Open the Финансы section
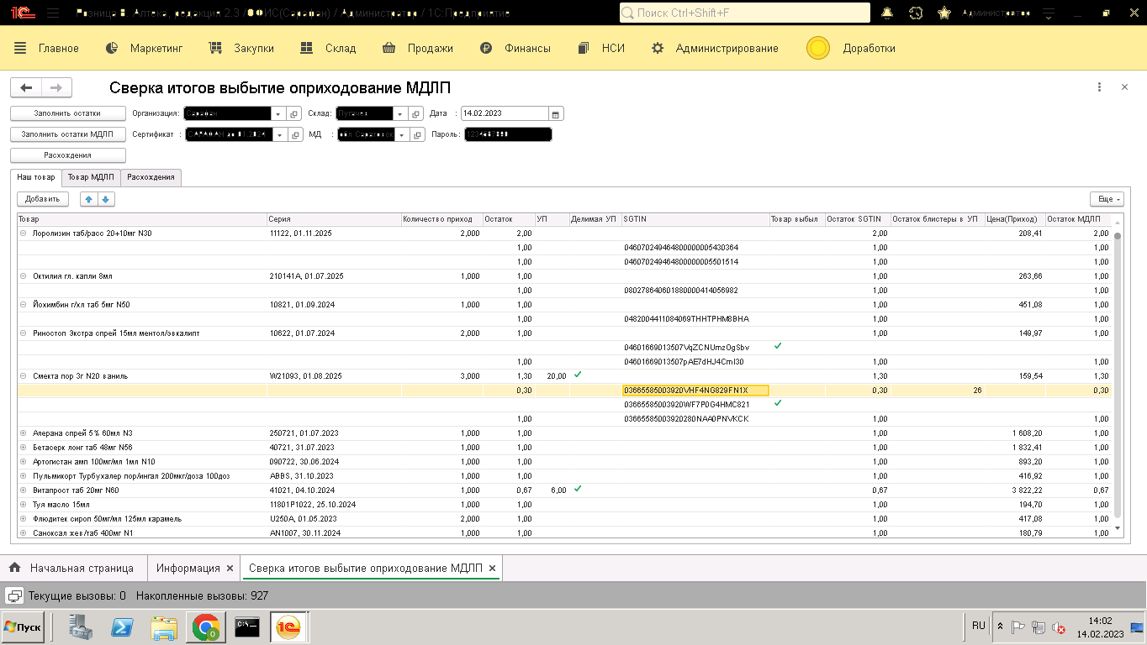This screenshot has width=1147, height=645. tap(515, 49)
